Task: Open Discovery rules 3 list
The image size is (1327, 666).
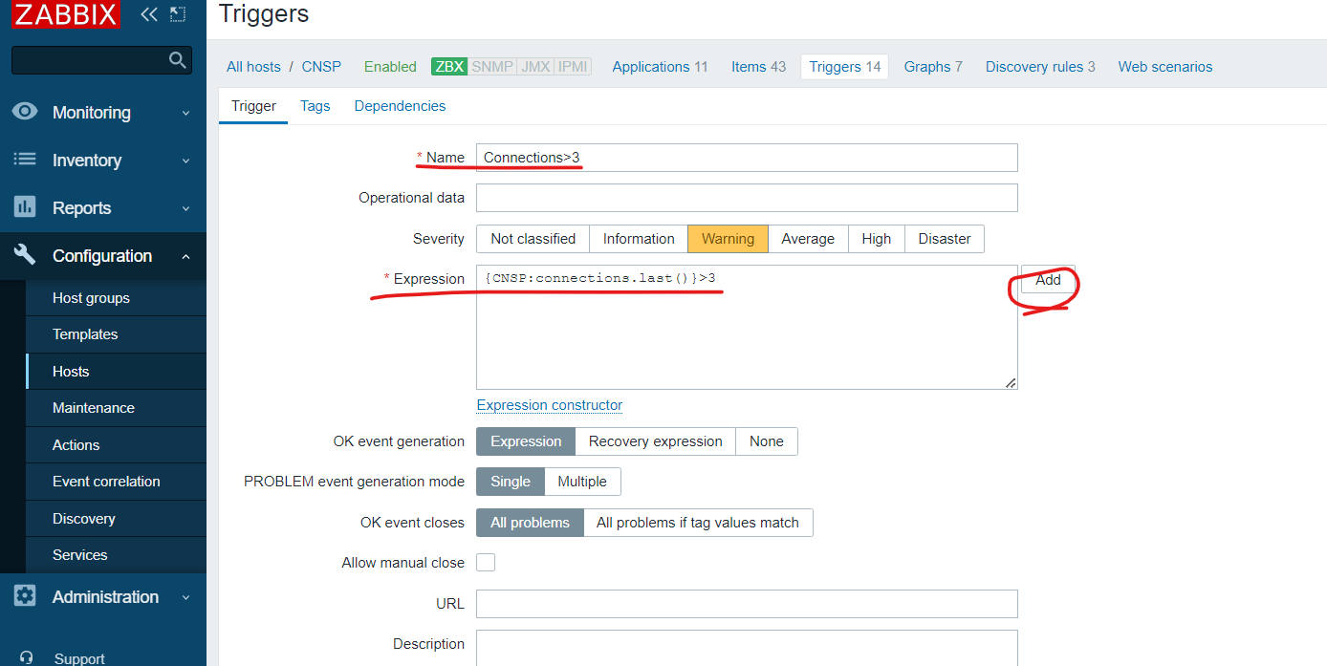Action: (x=1040, y=67)
